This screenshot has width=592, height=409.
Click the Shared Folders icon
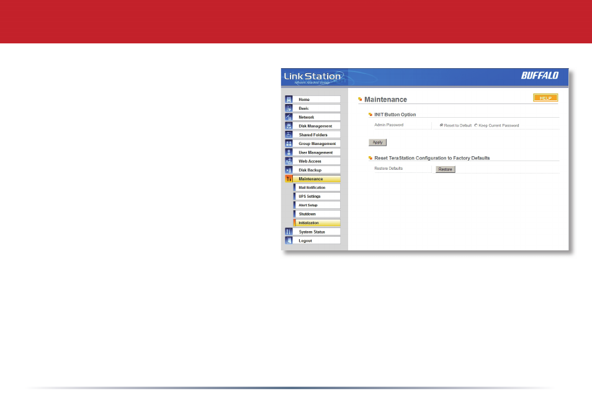click(x=289, y=134)
